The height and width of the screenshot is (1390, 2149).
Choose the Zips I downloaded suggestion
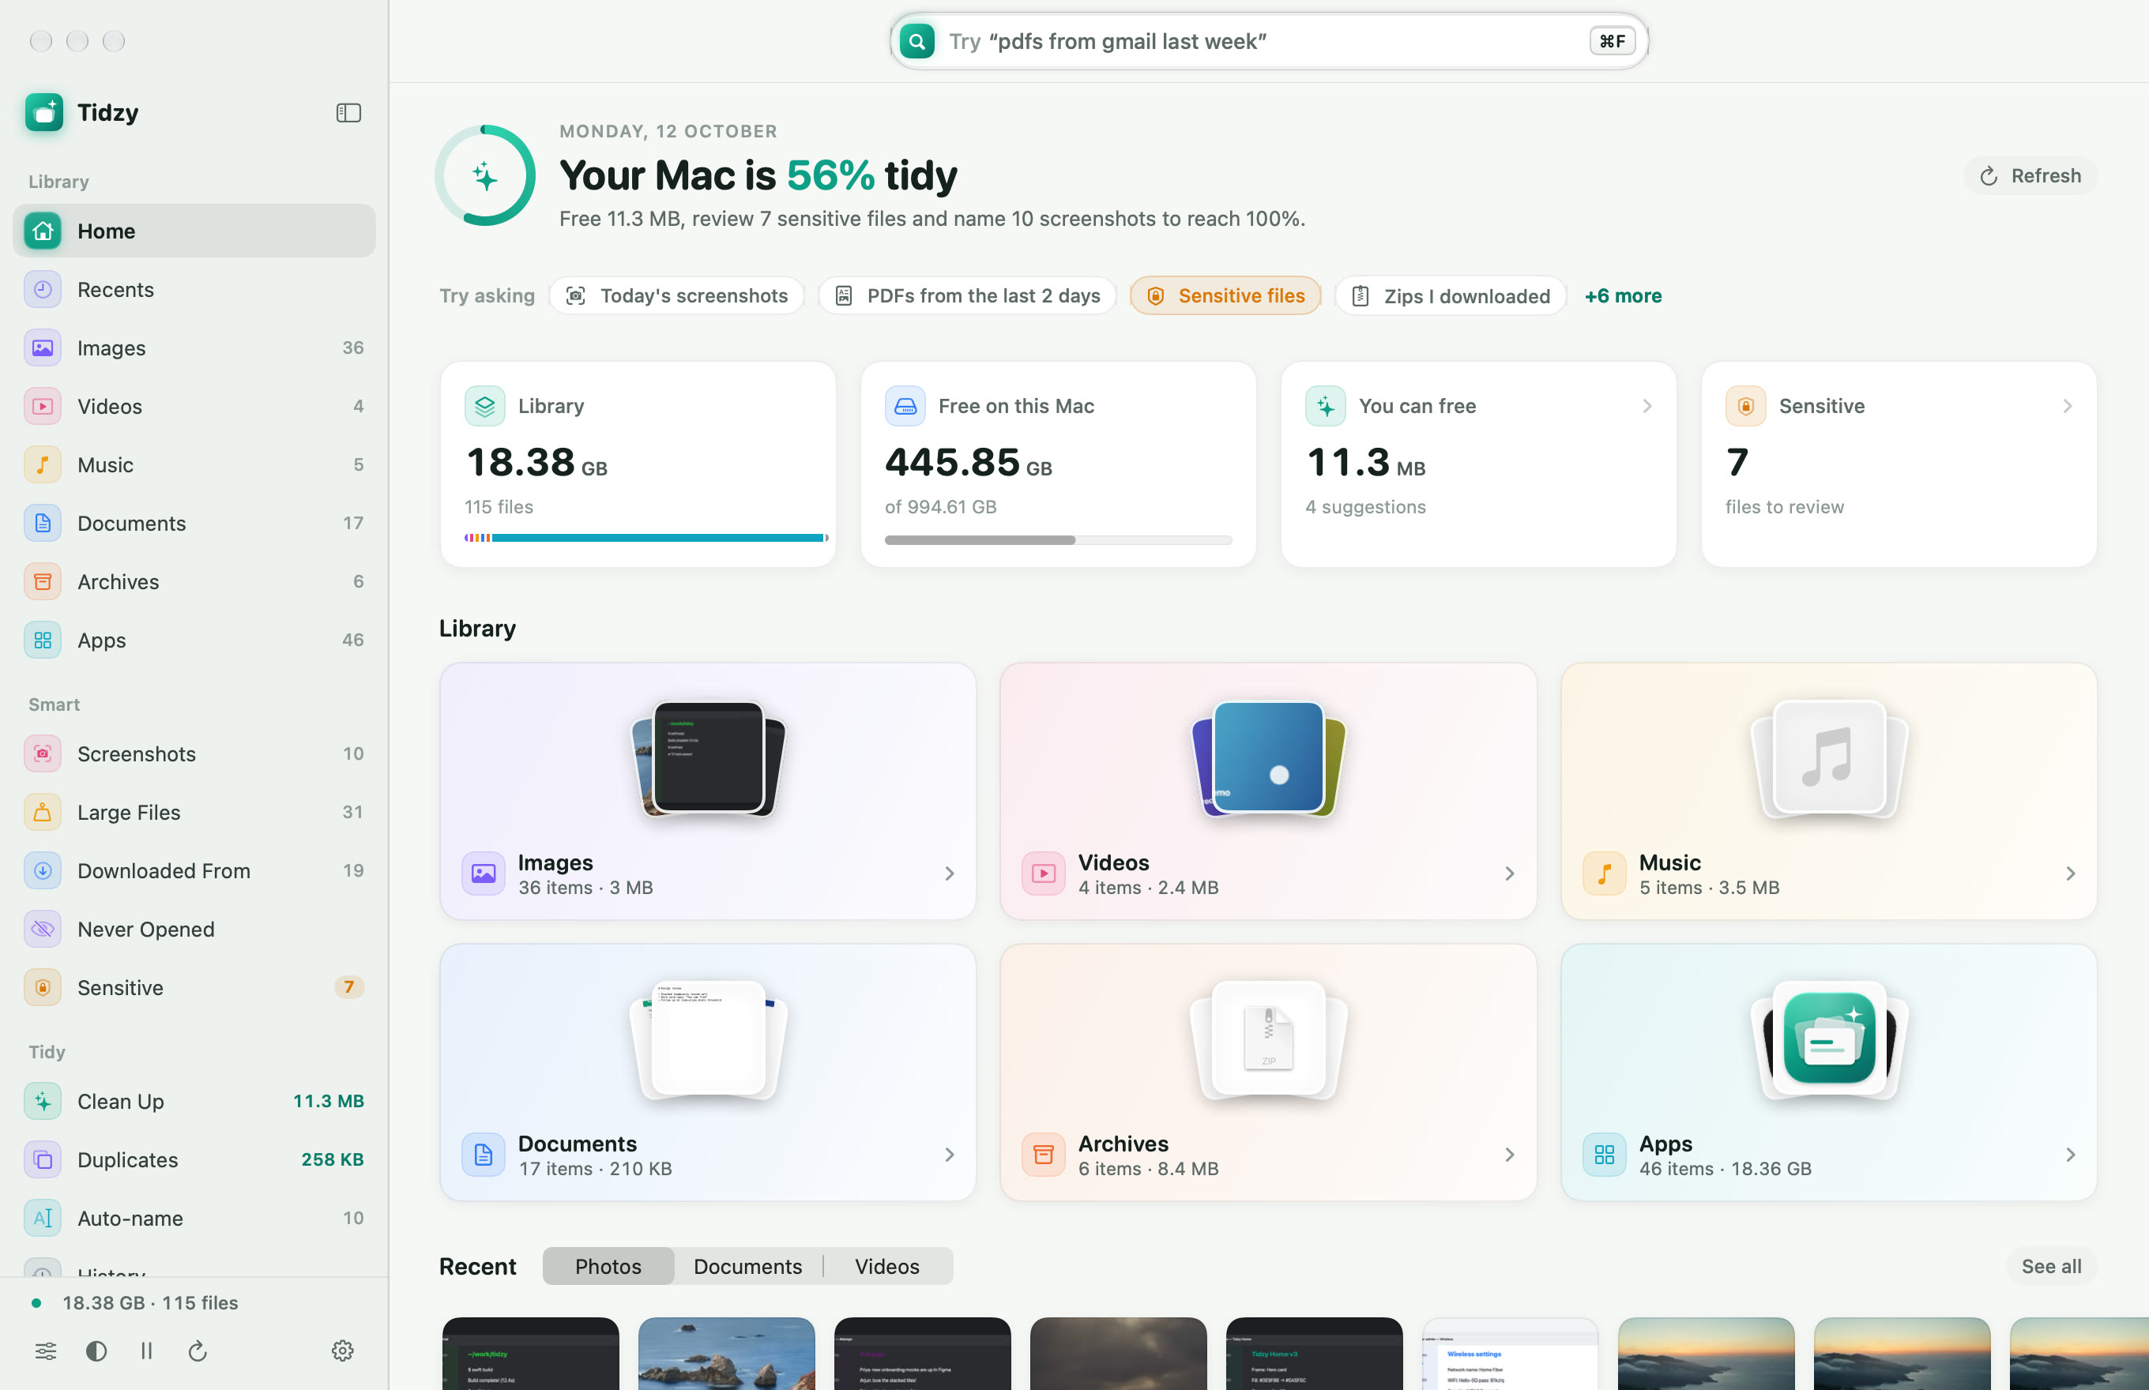[x=1450, y=296]
